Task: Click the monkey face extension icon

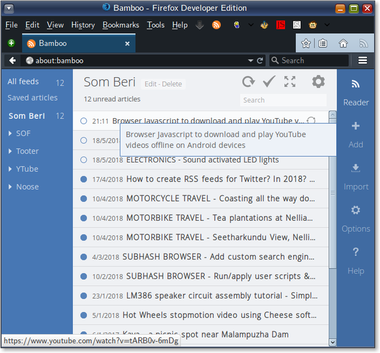Action: pyautogui.click(x=313, y=25)
